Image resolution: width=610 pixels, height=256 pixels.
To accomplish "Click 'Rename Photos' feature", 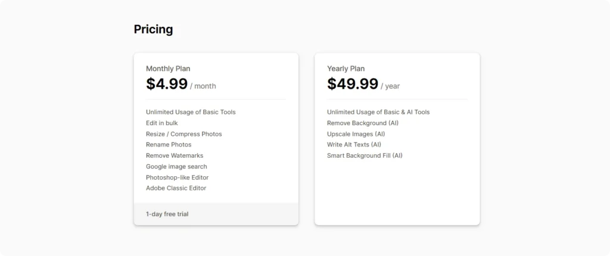I will (169, 145).
